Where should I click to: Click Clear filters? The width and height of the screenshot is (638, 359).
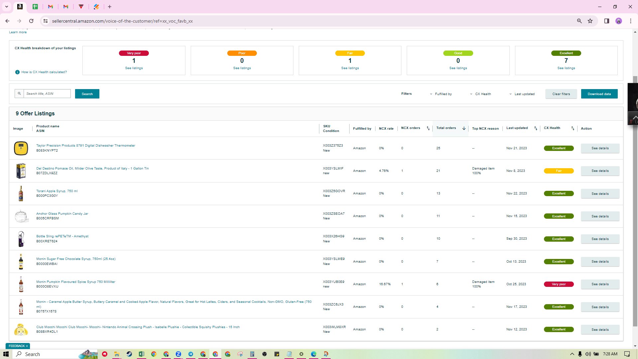(x=561, y=94)
